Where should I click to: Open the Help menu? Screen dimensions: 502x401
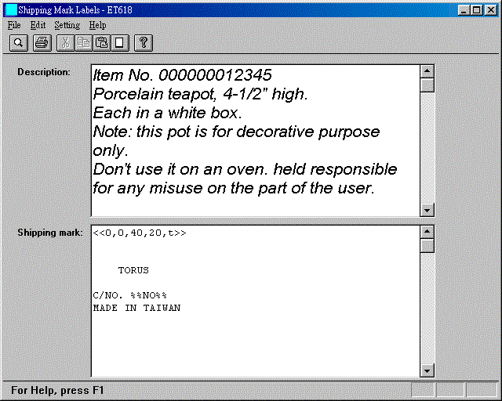coord(97,25)
